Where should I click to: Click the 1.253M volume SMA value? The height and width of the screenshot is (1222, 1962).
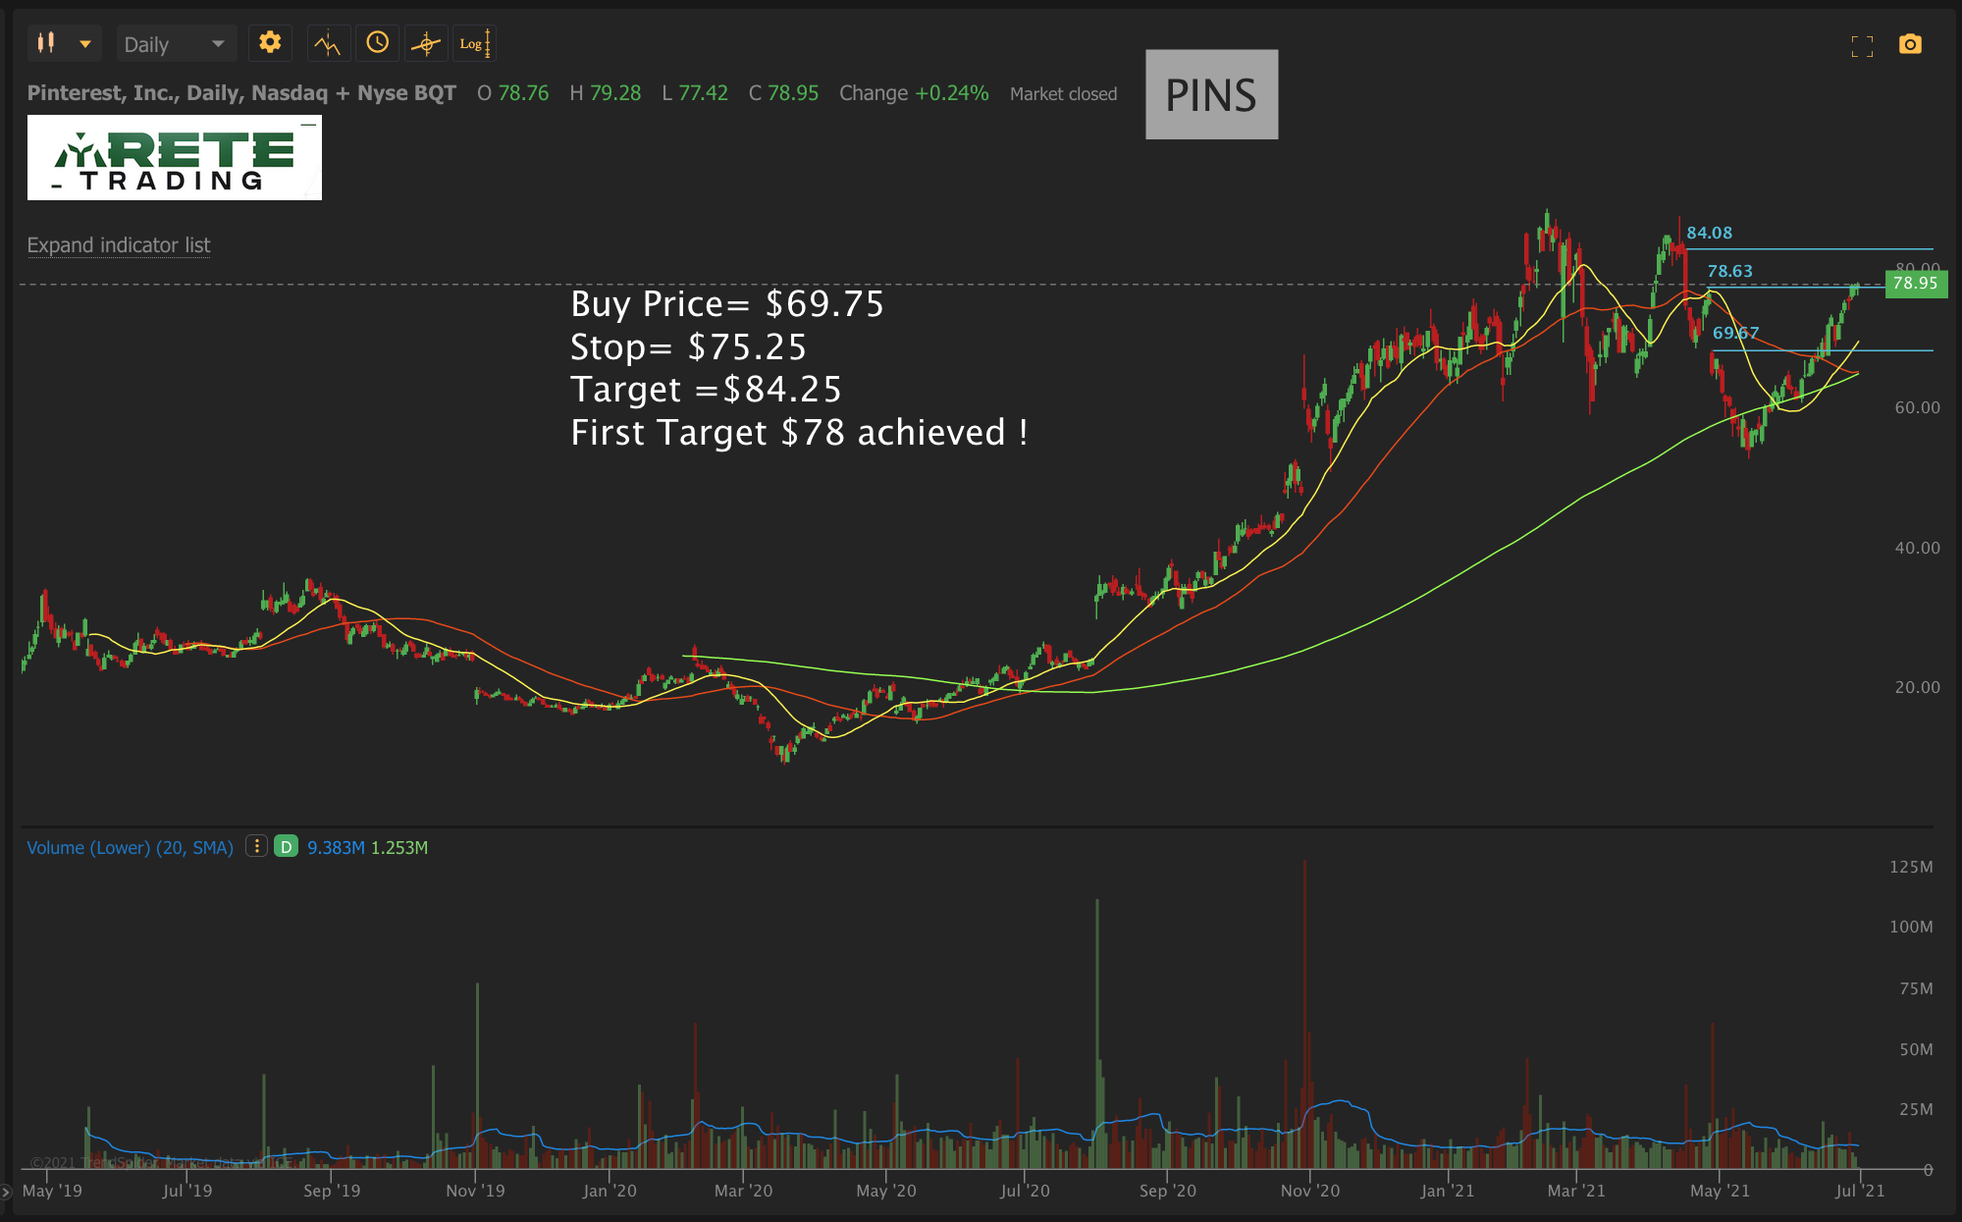pyautogui.click(x=398, y=848)
